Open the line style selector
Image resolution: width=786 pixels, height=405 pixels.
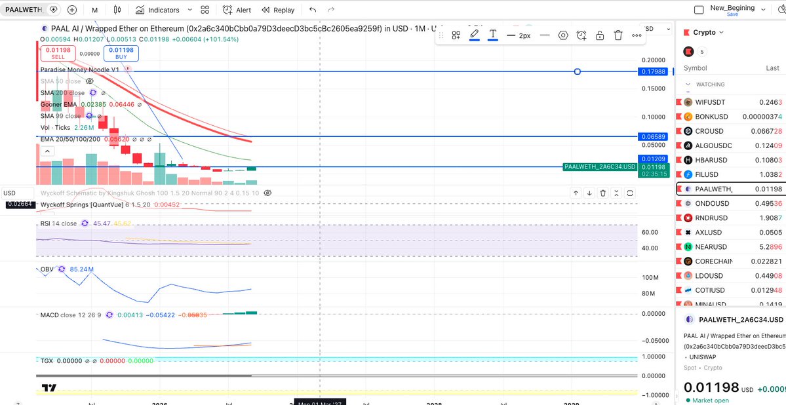tap(545, 35)
